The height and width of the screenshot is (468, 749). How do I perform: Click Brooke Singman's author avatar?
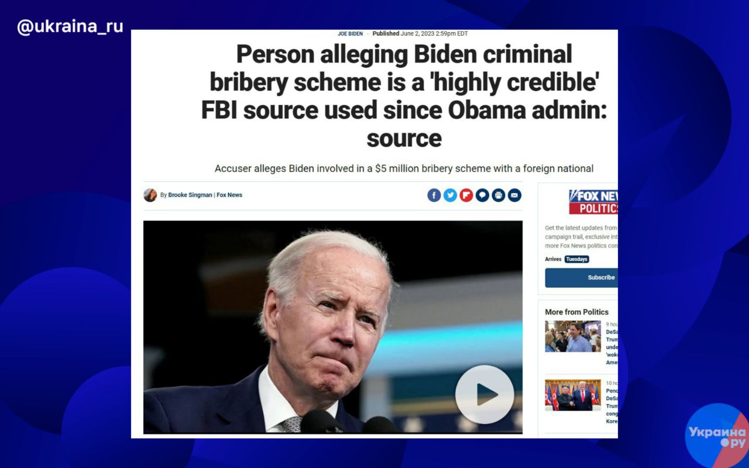[150, 195]
